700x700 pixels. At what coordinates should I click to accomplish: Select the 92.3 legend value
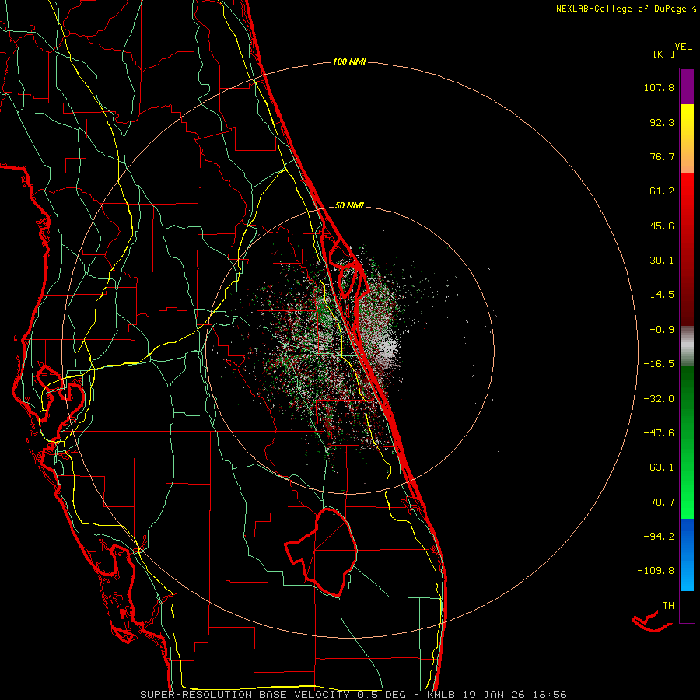click(x=662, y=122)
